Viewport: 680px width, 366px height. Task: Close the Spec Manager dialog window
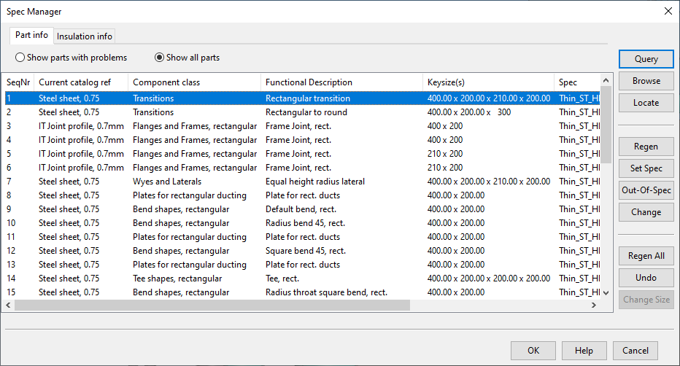(667, 11)
